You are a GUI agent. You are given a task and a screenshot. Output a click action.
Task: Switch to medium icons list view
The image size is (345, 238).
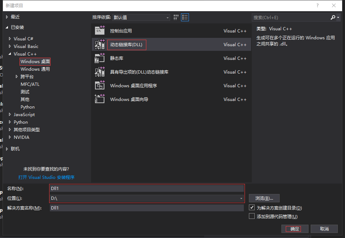[185, 17]
